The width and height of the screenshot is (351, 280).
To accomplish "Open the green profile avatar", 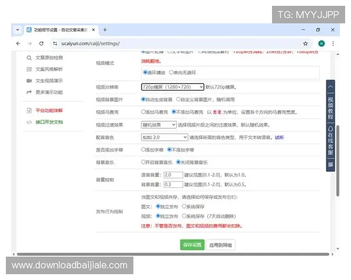I will tap(321, 44).
